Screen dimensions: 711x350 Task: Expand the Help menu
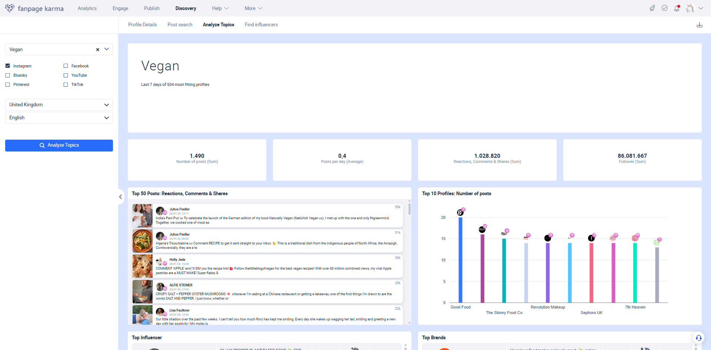[x=220, y=8]
